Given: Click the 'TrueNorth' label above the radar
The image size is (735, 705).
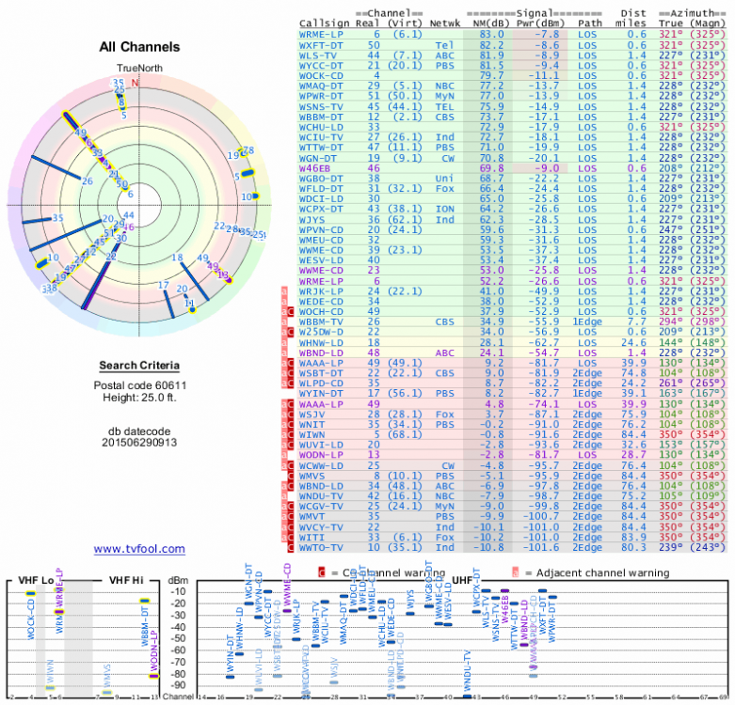Looking at the screenshot, I should (139, 69).
